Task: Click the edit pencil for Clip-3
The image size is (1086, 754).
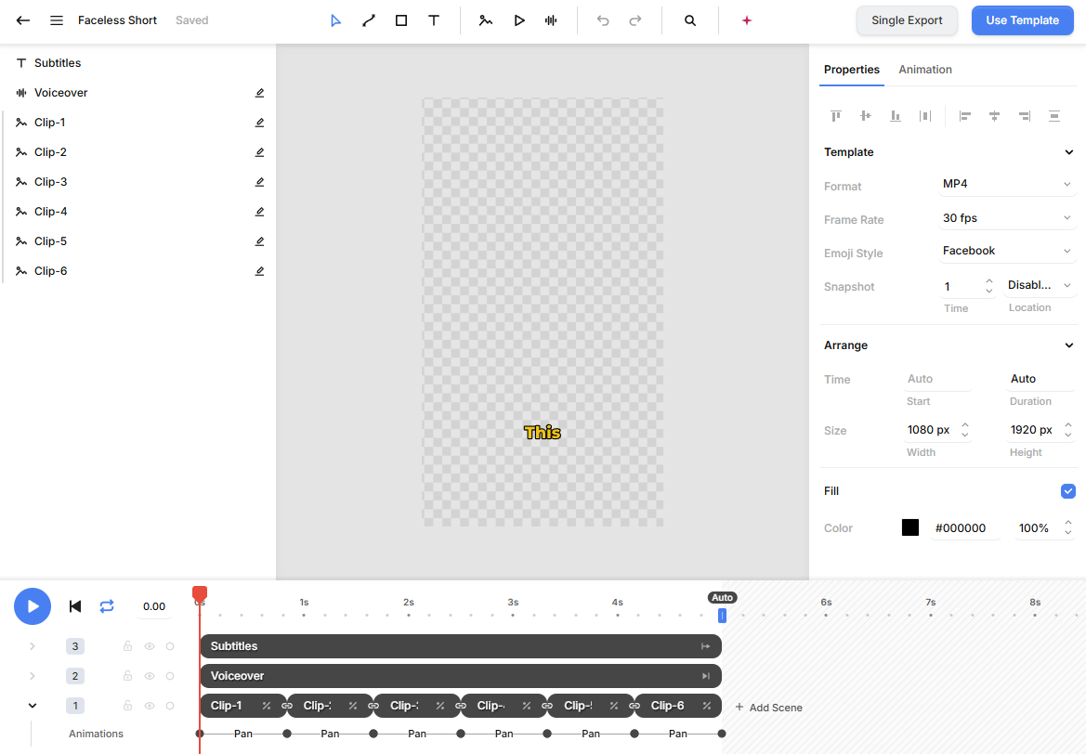Action: coord(260,182)
